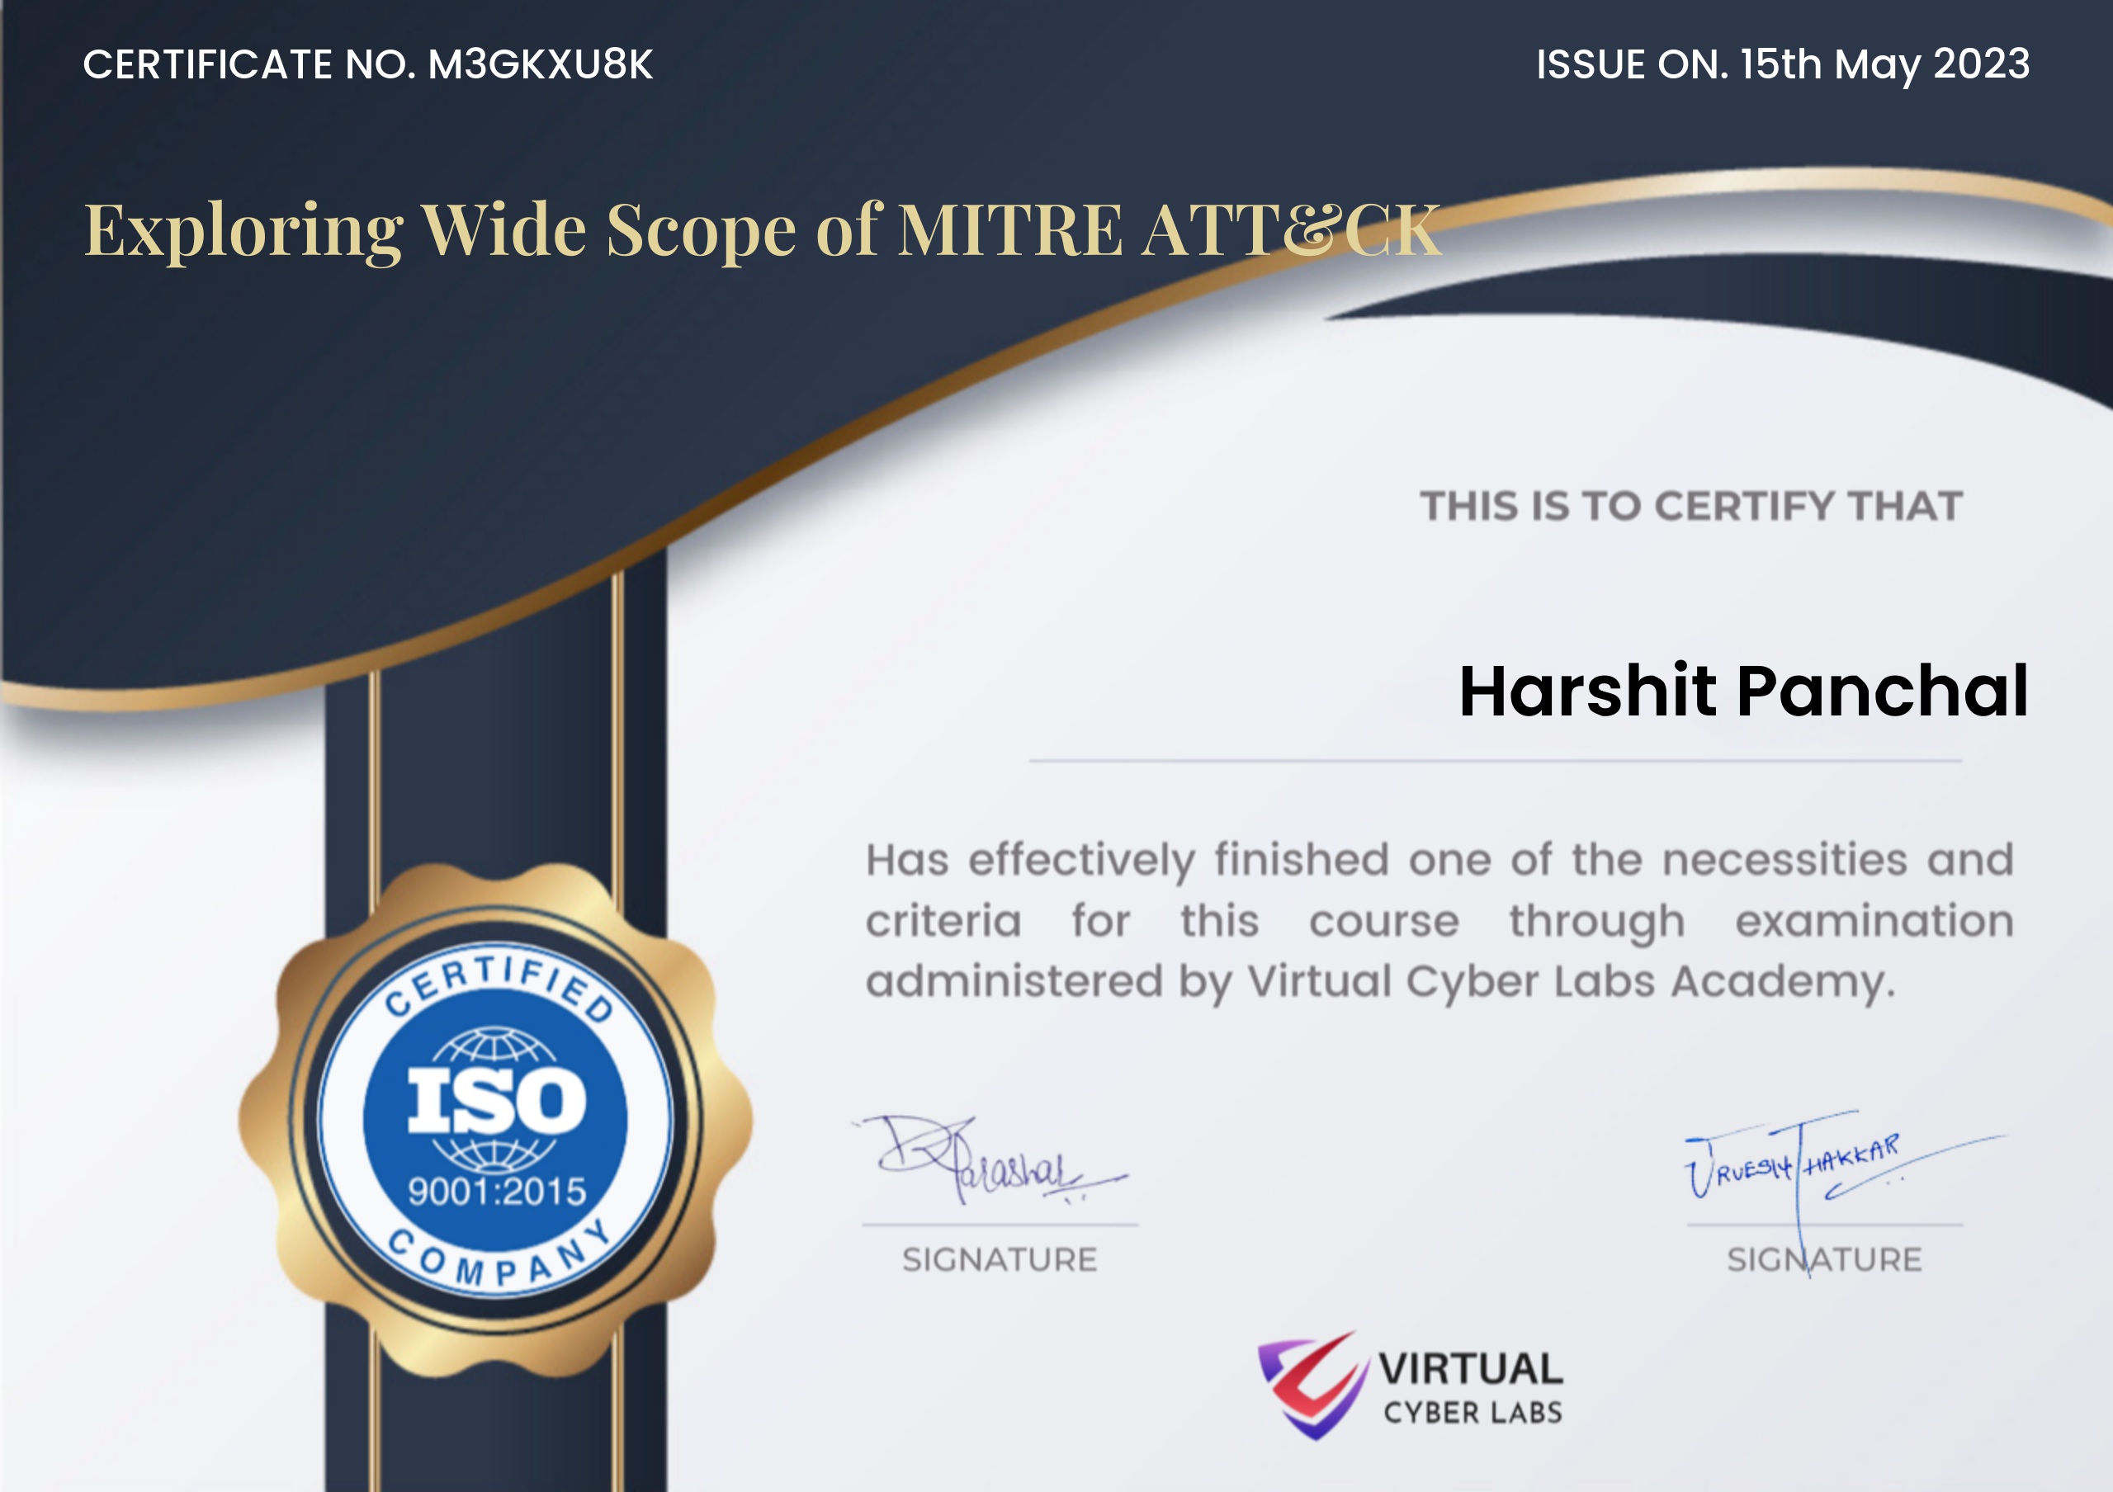
Task: Click the recipient name Harshit Panchal
Action: [x=1743, y=690]
